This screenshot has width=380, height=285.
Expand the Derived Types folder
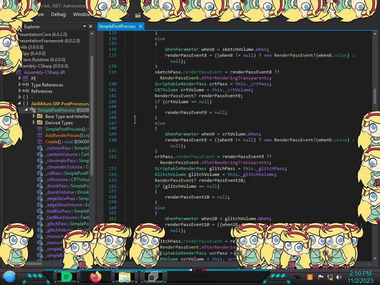(x=34, y=122)
